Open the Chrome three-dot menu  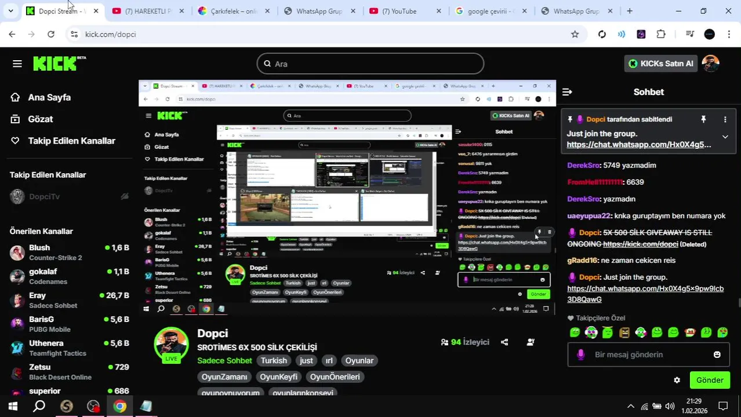tap(729, 34)
